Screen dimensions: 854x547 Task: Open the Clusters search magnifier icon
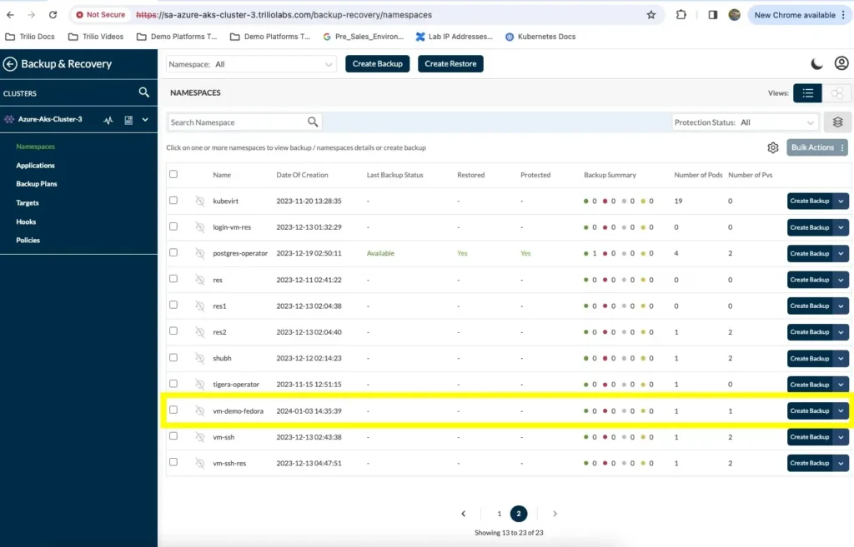[143, 92]
